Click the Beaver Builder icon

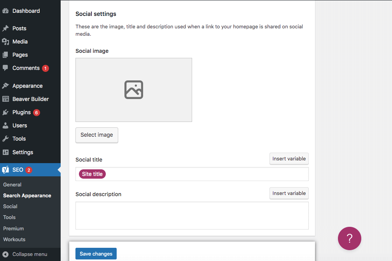click(5, 99)
